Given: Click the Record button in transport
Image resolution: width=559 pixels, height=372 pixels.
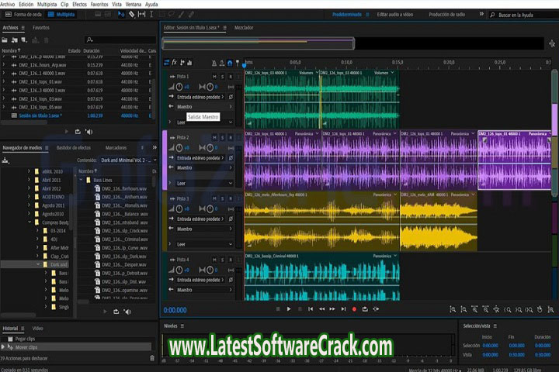Looking at the screenshot, I should [354, 309].
